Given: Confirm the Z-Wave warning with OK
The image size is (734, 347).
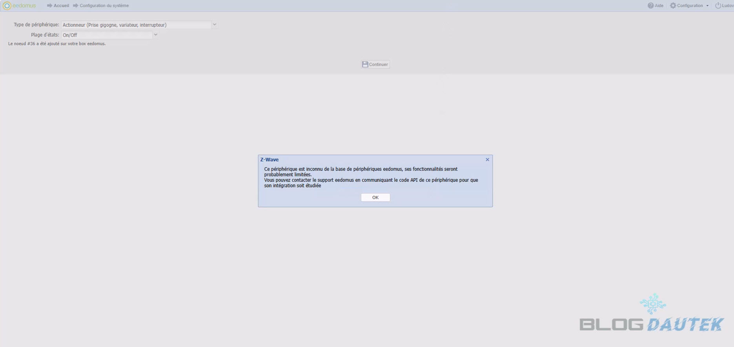Looking at the screenshot, I should tap(375, 197).
